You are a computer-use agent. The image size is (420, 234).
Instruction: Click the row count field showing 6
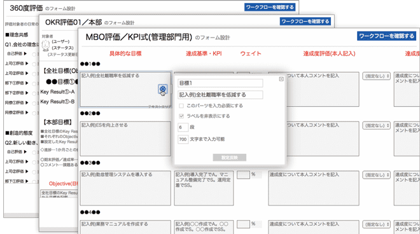[183, 127]
